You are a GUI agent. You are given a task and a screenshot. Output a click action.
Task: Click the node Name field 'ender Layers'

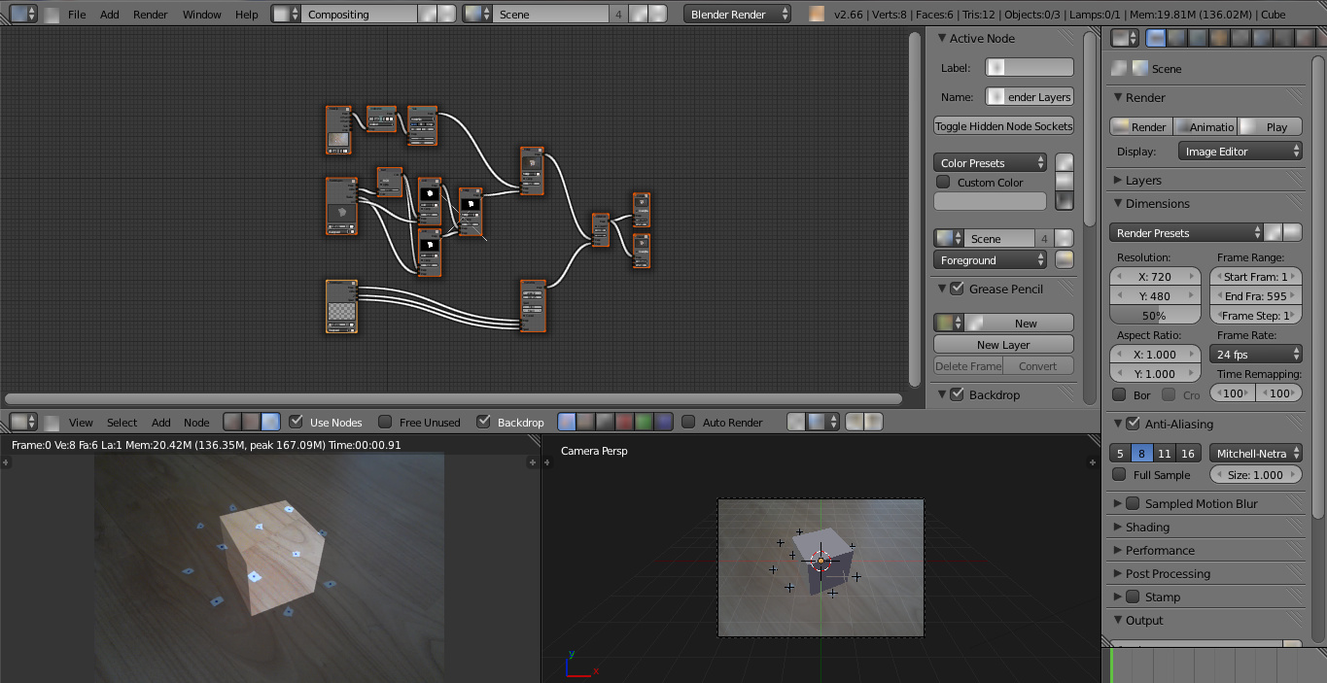[1030, 97]
